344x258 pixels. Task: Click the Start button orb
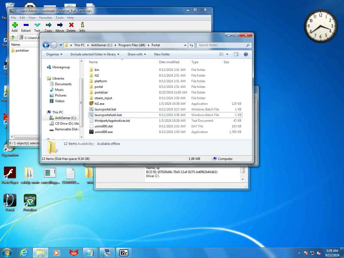click(7, 253)
